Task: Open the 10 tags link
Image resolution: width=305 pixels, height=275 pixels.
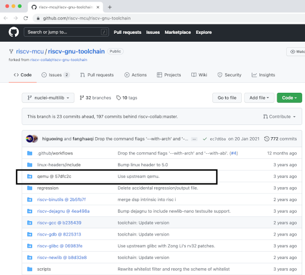Action: coord(126,98)
